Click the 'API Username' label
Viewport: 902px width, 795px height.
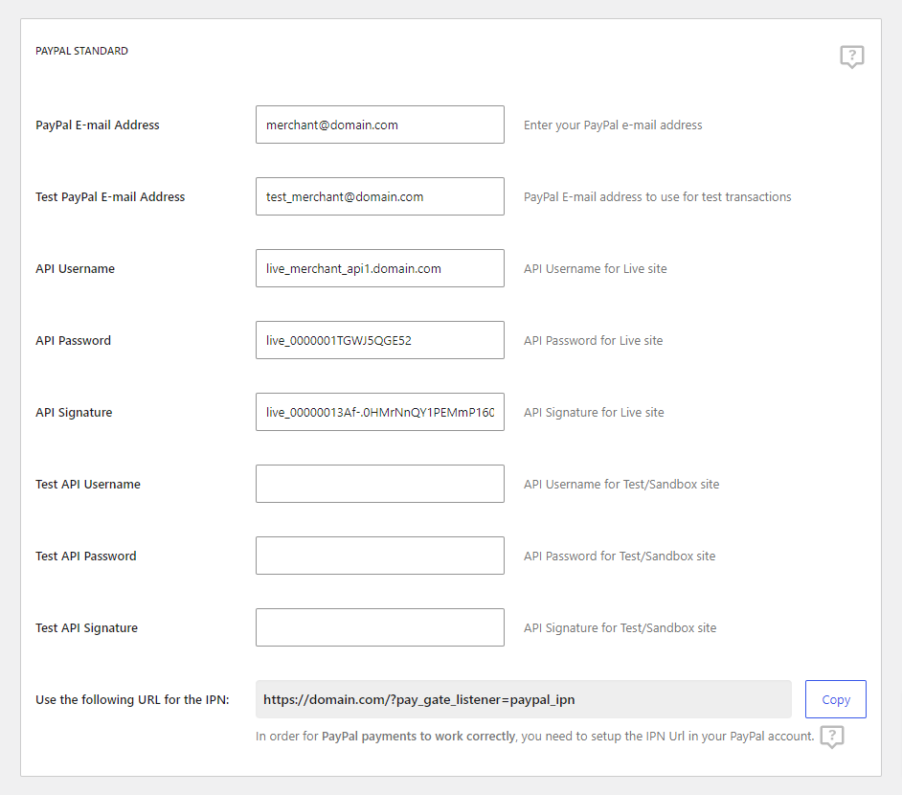75,268
